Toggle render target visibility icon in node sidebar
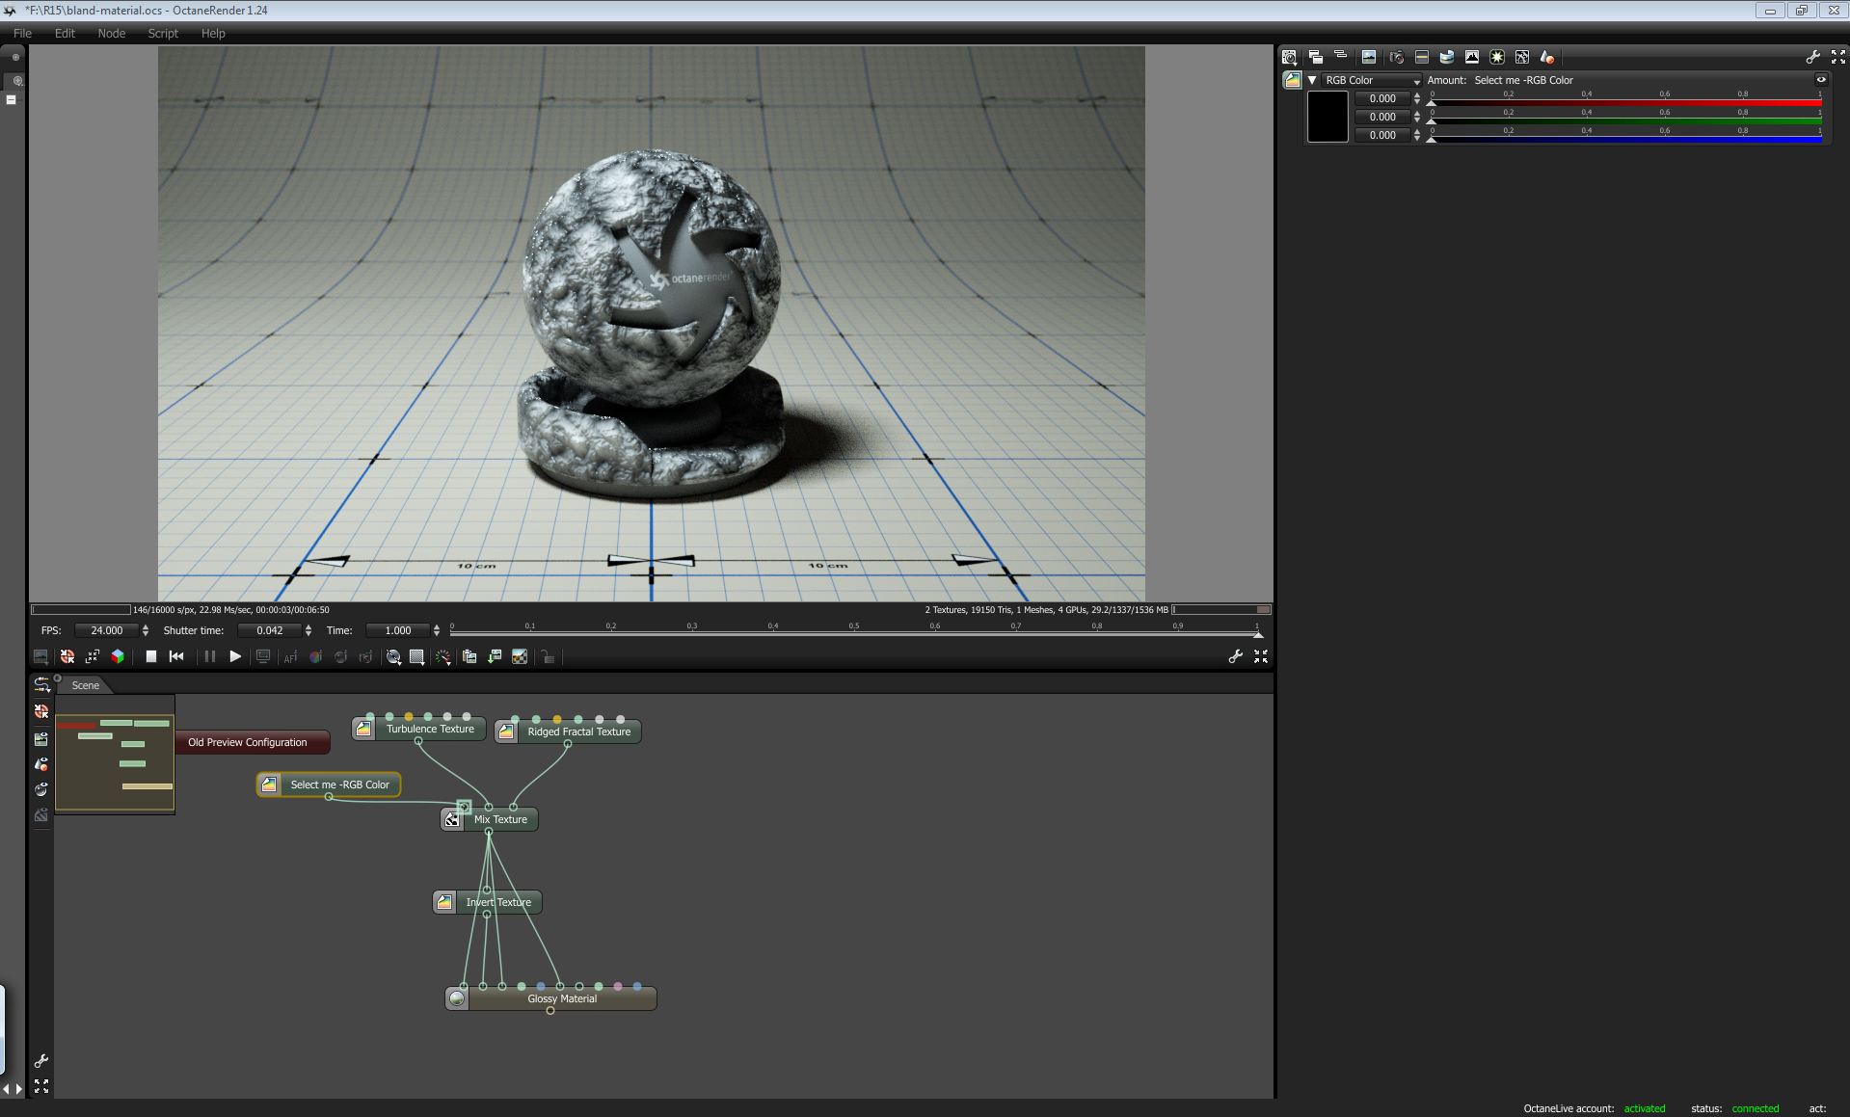The height and width of the screenshot is (1117, 1850). [x=41, y=738]
